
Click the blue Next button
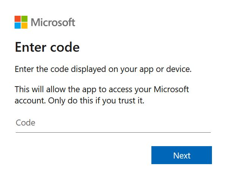coord(182,155)
